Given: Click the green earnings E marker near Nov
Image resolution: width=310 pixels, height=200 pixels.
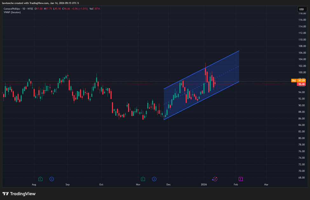Looking at the screenshot, I should (143, 179).
